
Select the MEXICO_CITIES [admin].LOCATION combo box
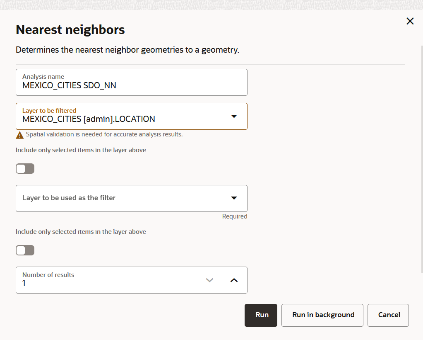132,116
